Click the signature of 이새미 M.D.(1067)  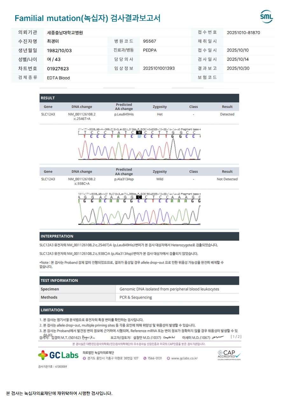218,337
